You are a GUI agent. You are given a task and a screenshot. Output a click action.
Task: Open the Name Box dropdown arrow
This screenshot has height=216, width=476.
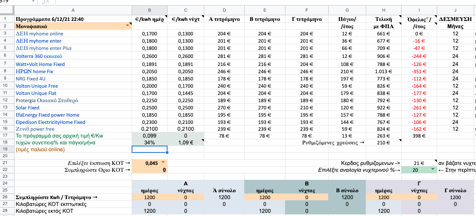(x=33, y=2)
